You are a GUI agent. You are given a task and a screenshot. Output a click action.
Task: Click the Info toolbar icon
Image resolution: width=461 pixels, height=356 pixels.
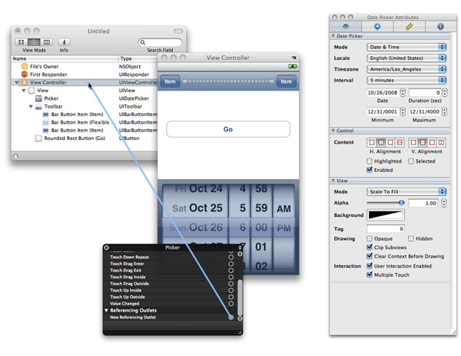coord(65,42)
